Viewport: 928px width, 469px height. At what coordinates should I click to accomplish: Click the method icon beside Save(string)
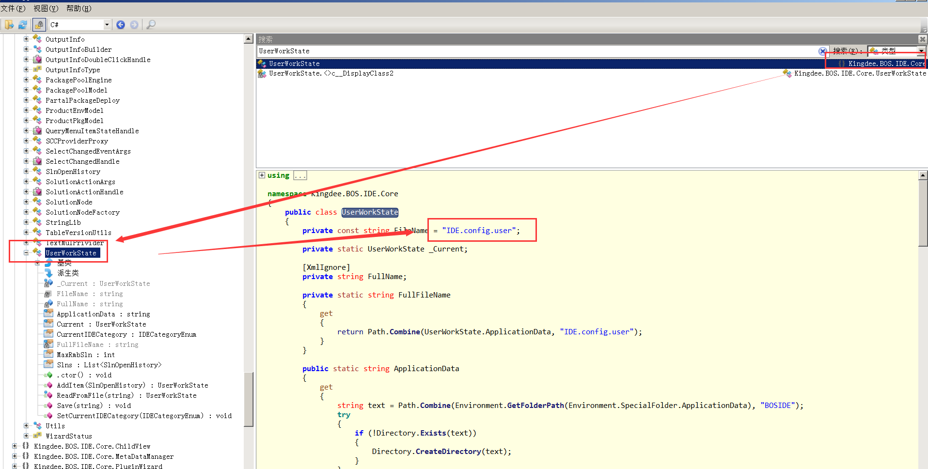[x=48, y=405]
